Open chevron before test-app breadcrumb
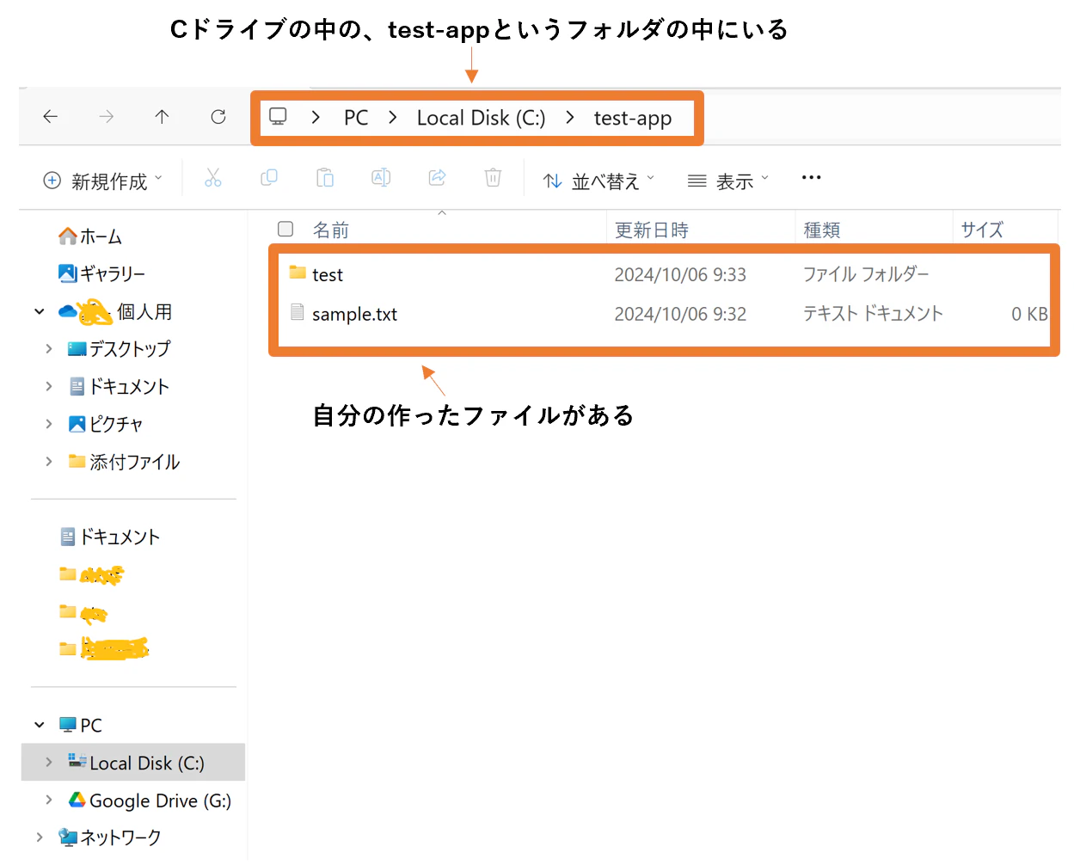 point(570,117)
